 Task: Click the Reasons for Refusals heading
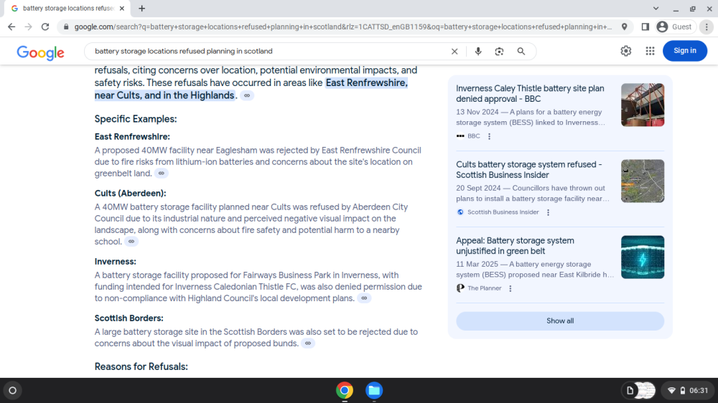(141, 367)
